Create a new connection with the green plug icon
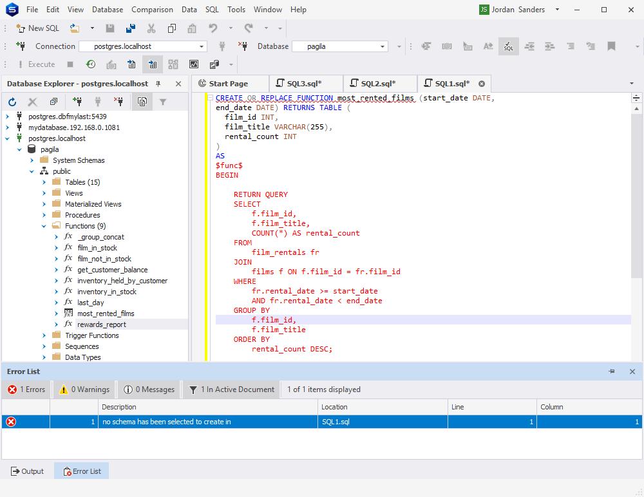 pos(78,101)
